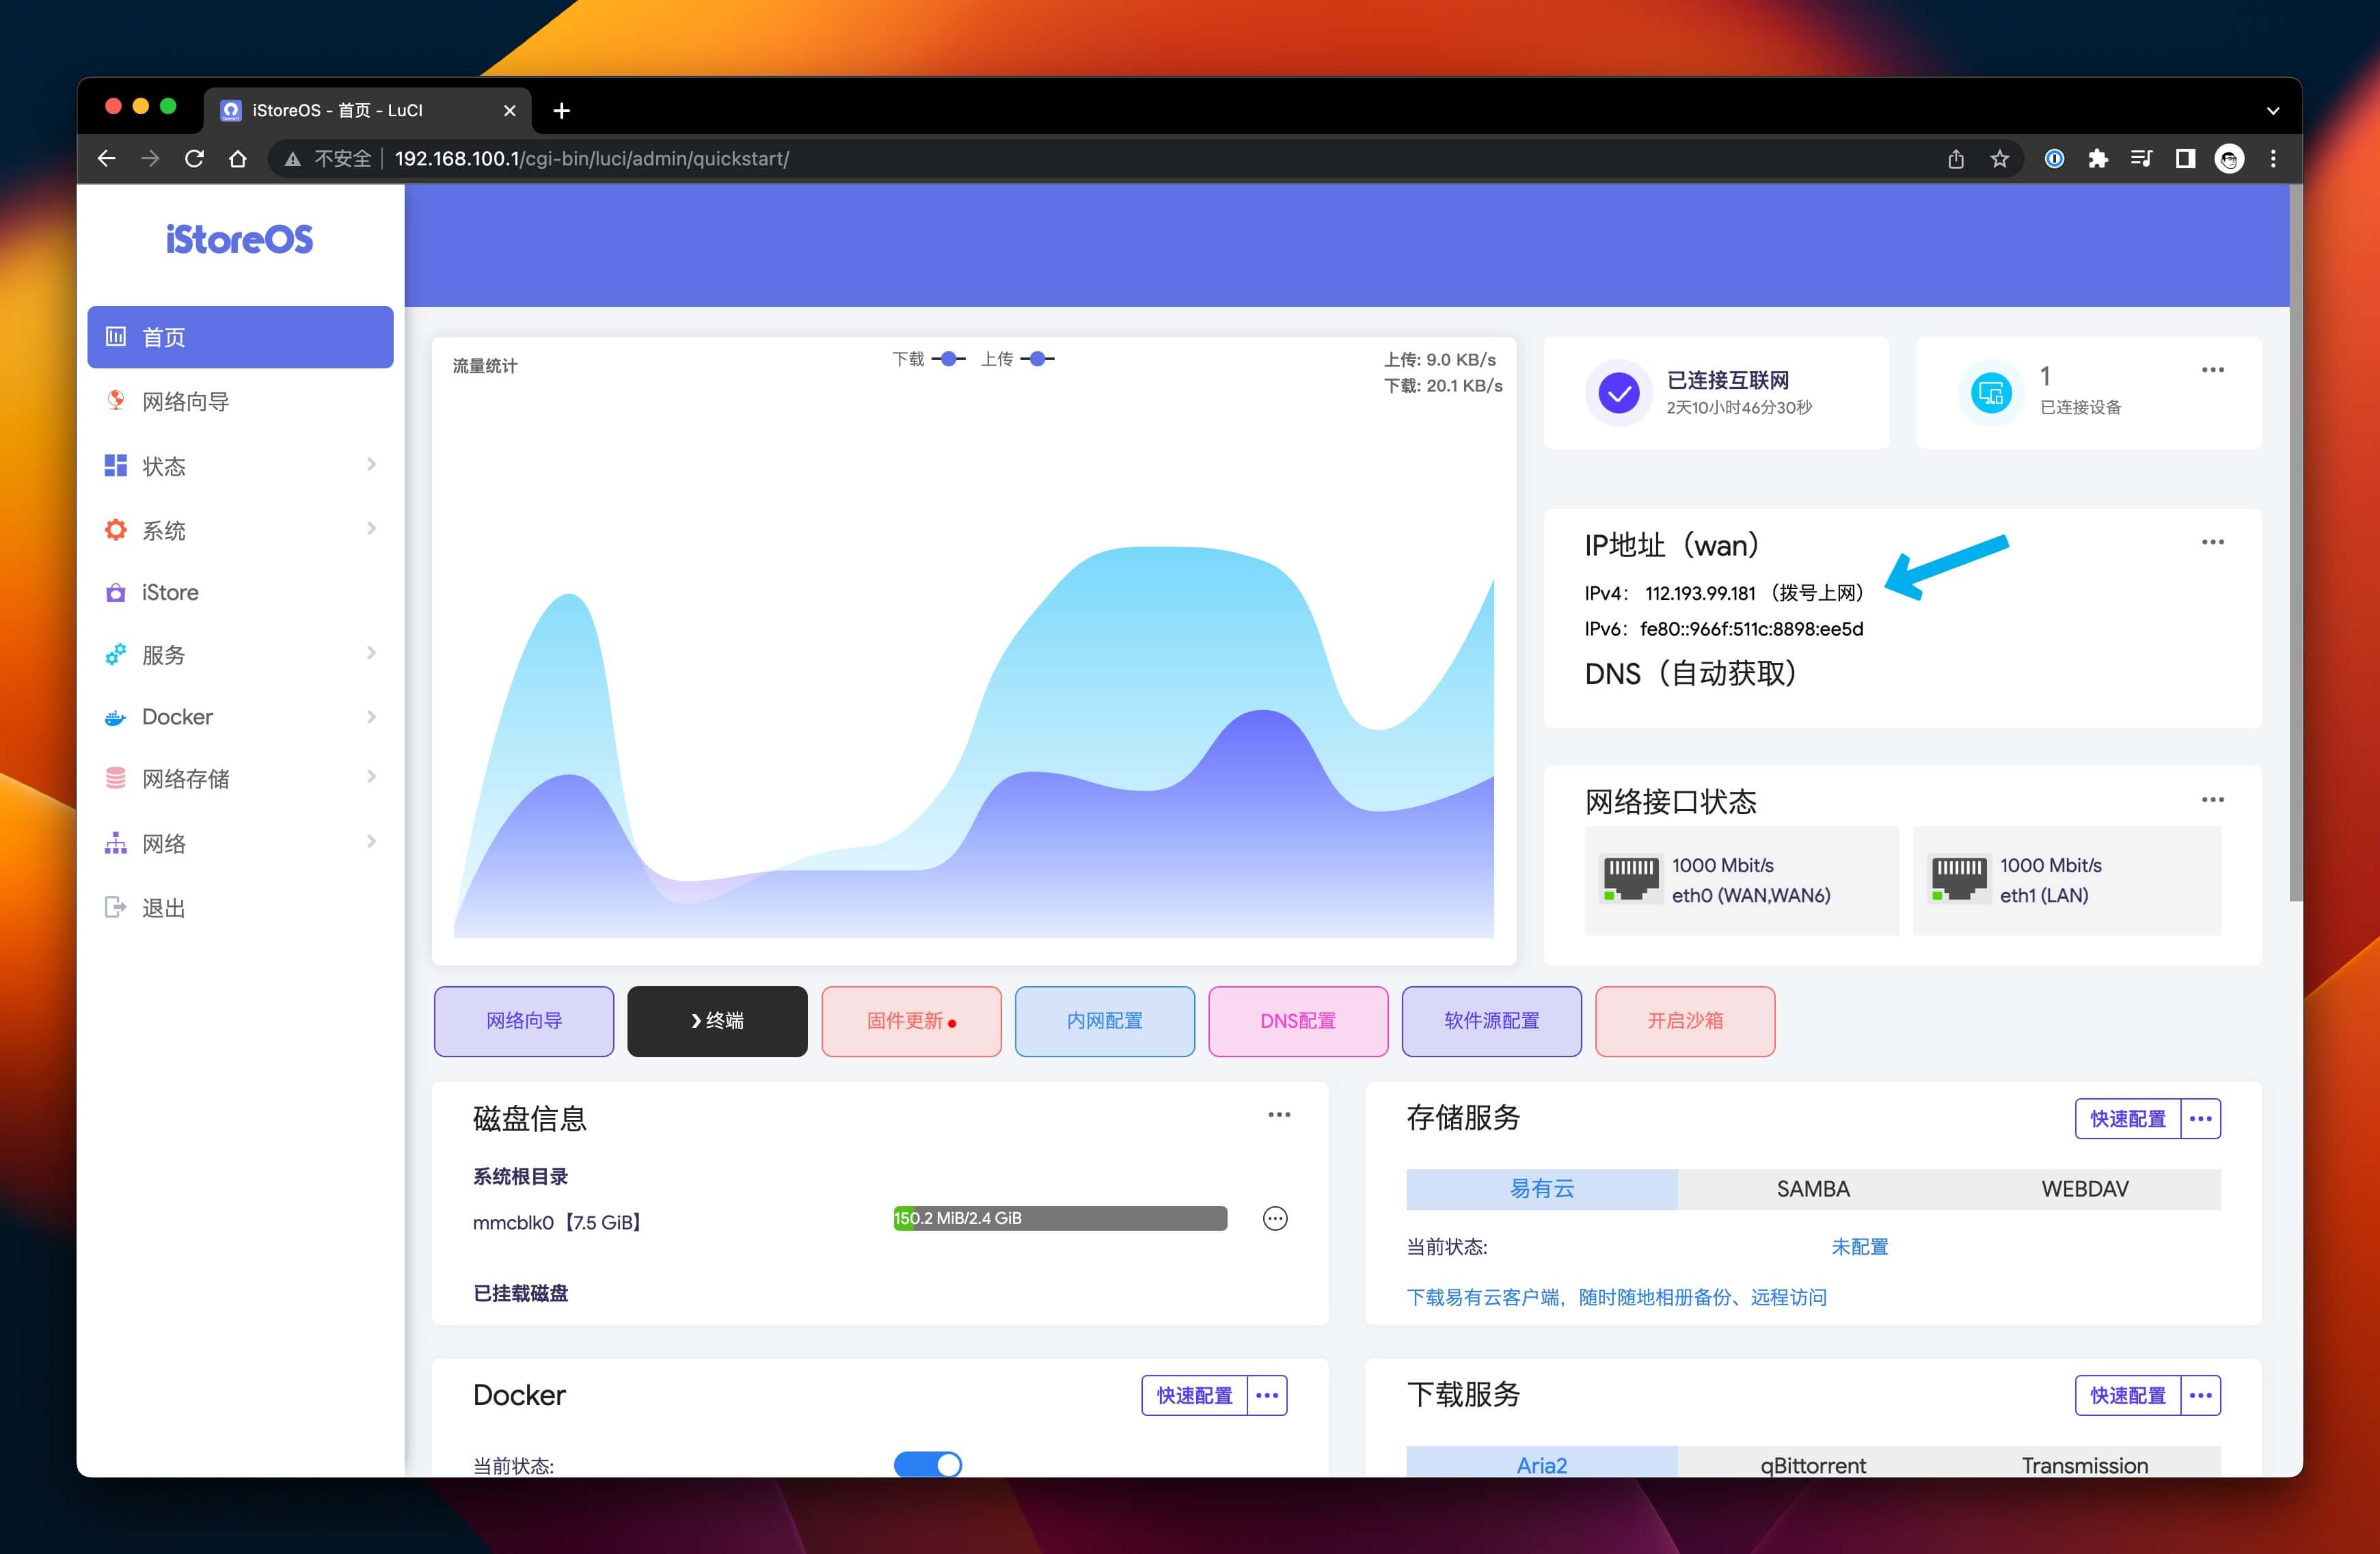Click the 网络 topology icon

pos(116,843)
